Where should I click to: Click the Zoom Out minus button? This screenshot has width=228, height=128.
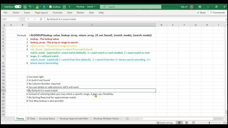[x=199, y=123]
